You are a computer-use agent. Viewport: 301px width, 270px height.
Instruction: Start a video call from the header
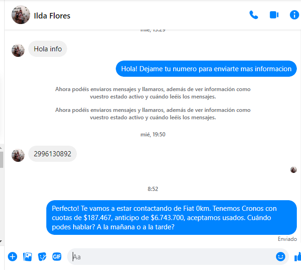(274, 15)
